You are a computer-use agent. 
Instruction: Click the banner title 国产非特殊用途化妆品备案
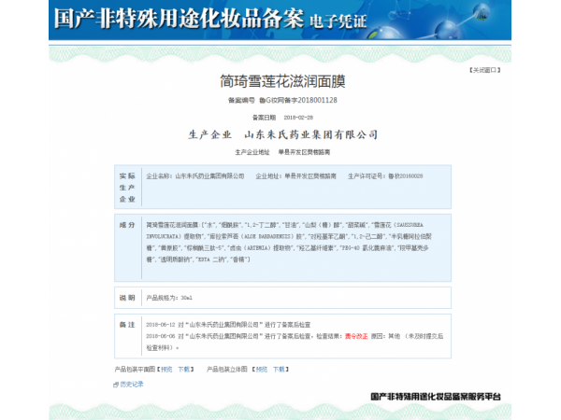point(179,19)
